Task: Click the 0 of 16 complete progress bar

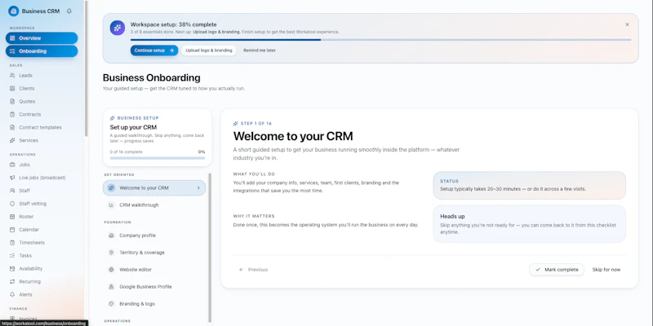Action: (x=158, y=158)
